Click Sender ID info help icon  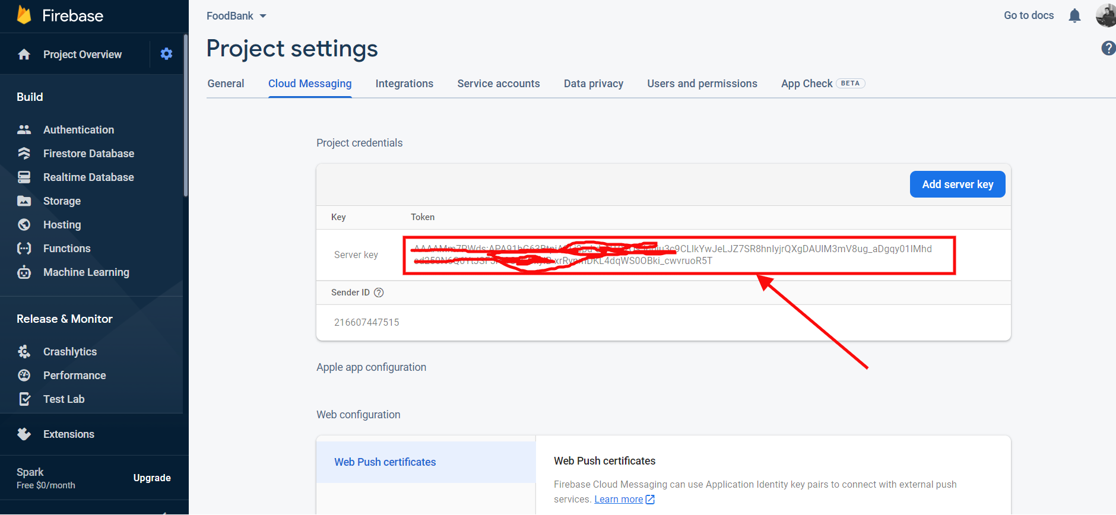[x=379, y=293]
